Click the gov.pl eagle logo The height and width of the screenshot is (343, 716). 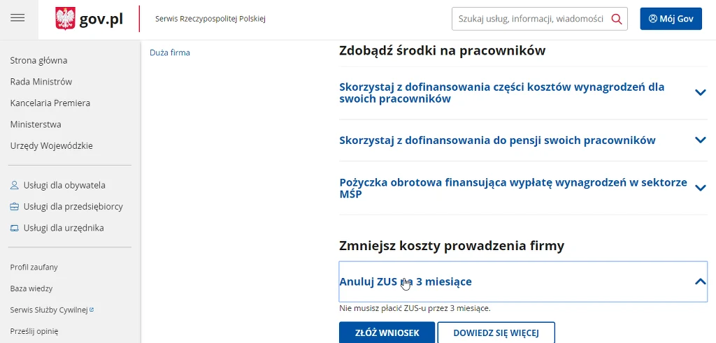[x=65, y=19]
